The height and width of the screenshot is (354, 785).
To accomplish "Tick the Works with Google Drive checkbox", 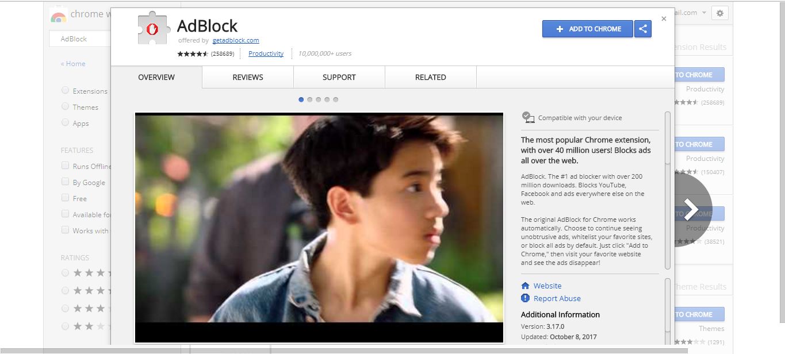I will coord(65,230).
